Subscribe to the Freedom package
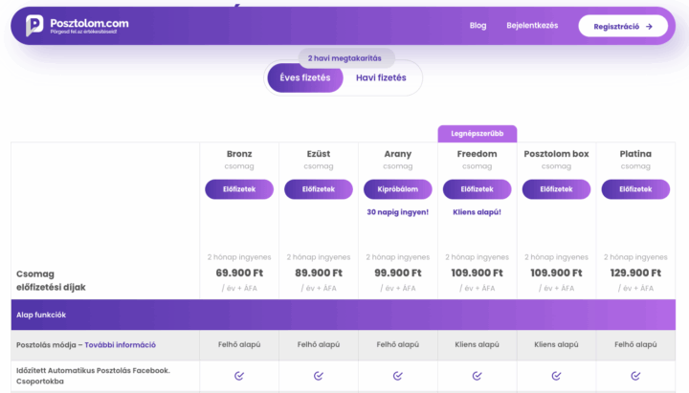Screen dimensions: 689x393 [x=477, y=189]
